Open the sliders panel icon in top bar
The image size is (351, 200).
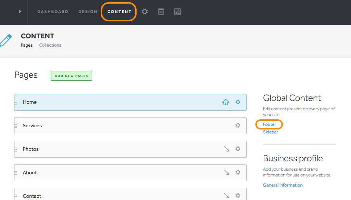point(177,12)
